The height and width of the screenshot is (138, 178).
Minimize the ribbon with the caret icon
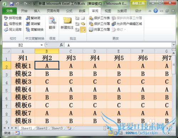pos(150,11)
